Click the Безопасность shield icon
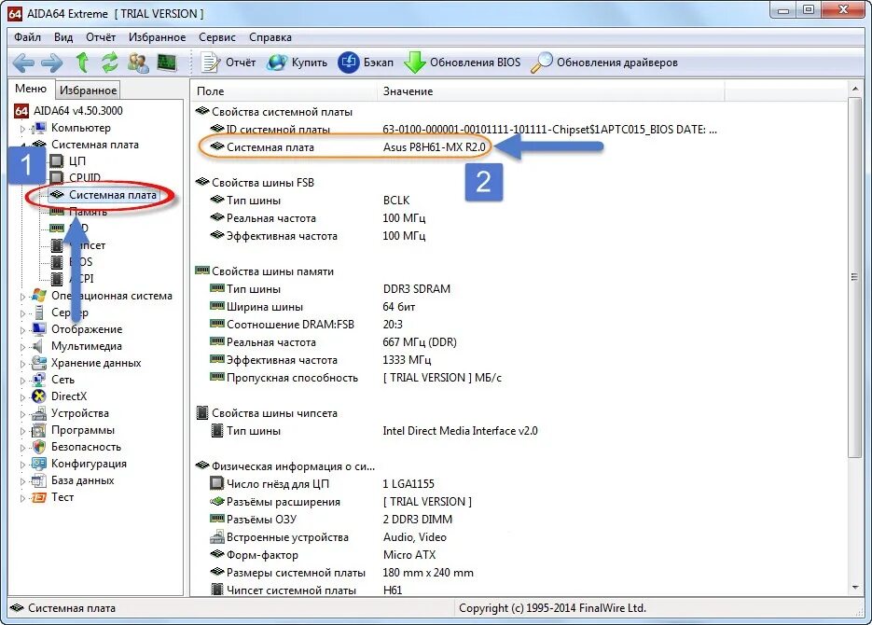 tap(39, 447)
